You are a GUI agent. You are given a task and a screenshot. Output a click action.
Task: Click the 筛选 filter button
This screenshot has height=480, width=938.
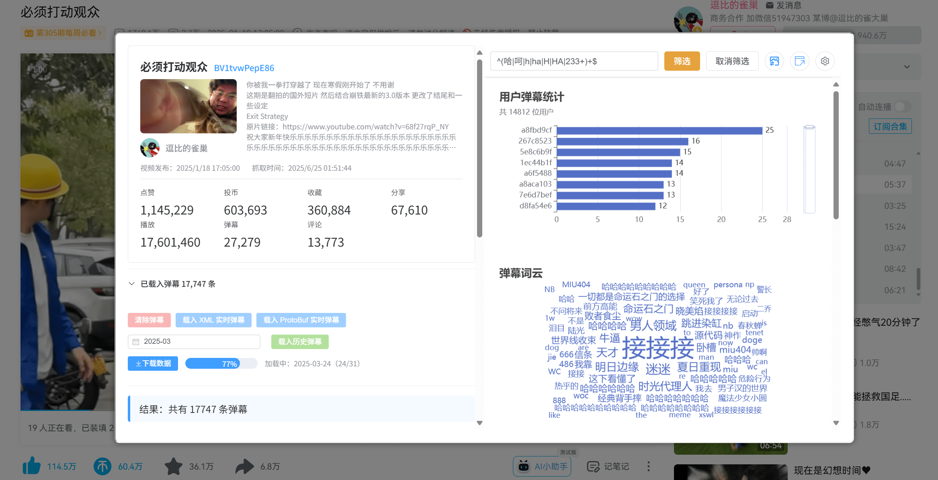point(682,61)
